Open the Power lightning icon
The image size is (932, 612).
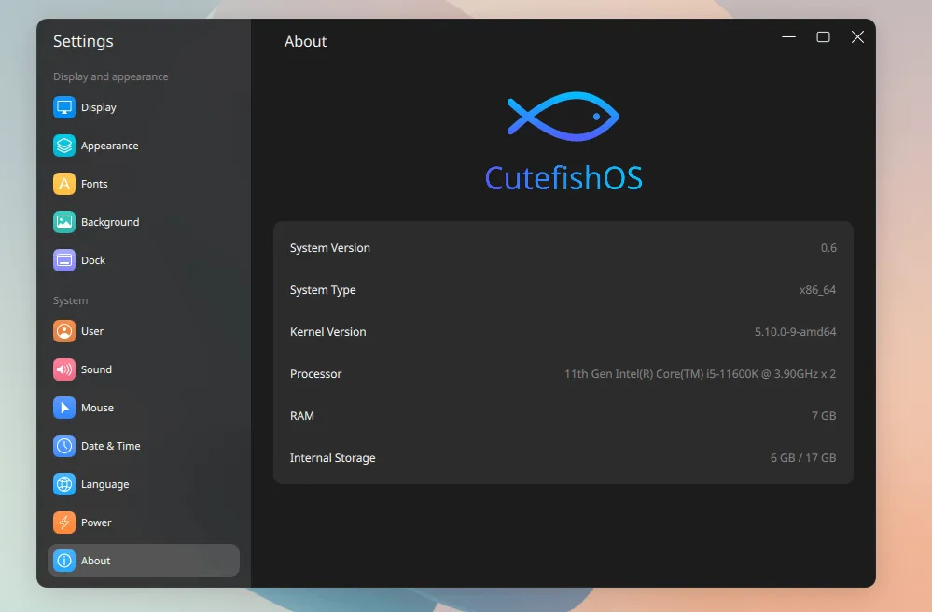[x=64, y=522]
